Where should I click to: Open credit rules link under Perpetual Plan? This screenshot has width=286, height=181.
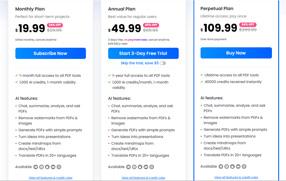point(236,177)
